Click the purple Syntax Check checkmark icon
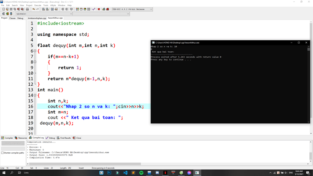This screenshot has height=176, width=313. [x=93, y=9]
